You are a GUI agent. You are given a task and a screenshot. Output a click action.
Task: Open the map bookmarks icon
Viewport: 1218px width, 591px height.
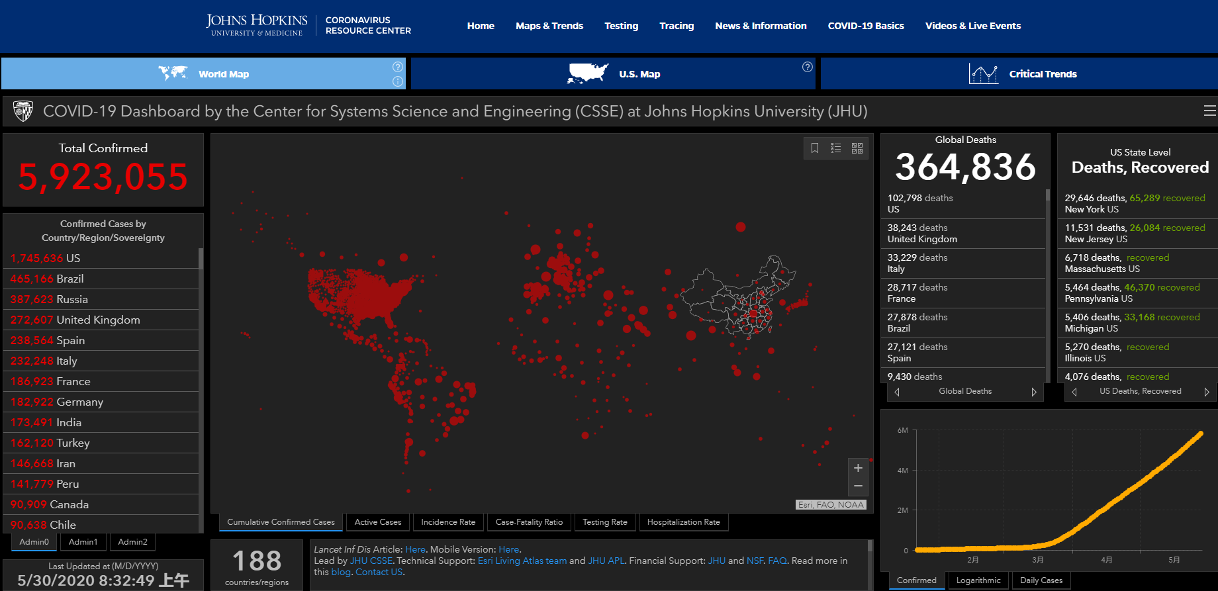[x=815, y=148]
